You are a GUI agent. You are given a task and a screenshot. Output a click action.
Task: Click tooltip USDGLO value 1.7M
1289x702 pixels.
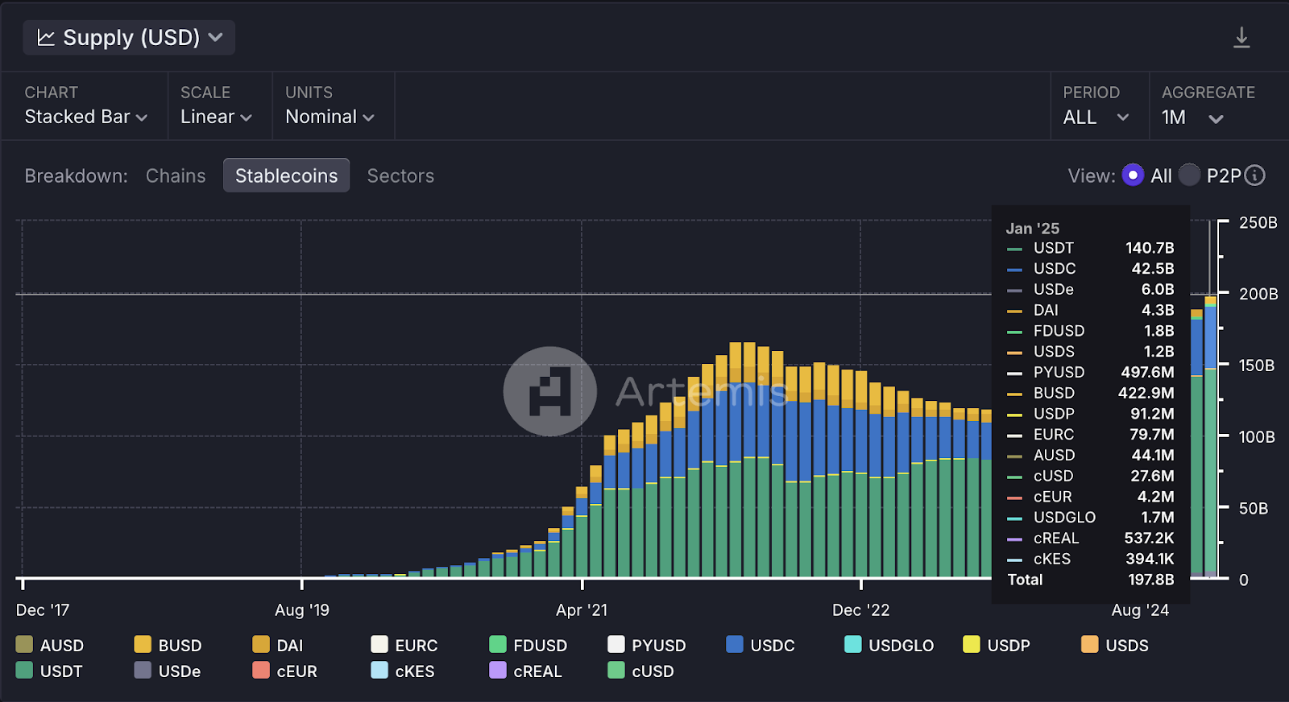click(x=1158, y=518)
